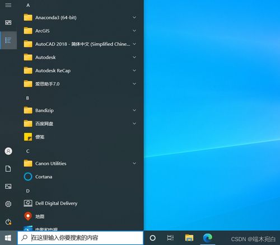The height and width of the screenshot is (245, 280).
Task: Click the magnifier icon in search box
Action: 24,238
